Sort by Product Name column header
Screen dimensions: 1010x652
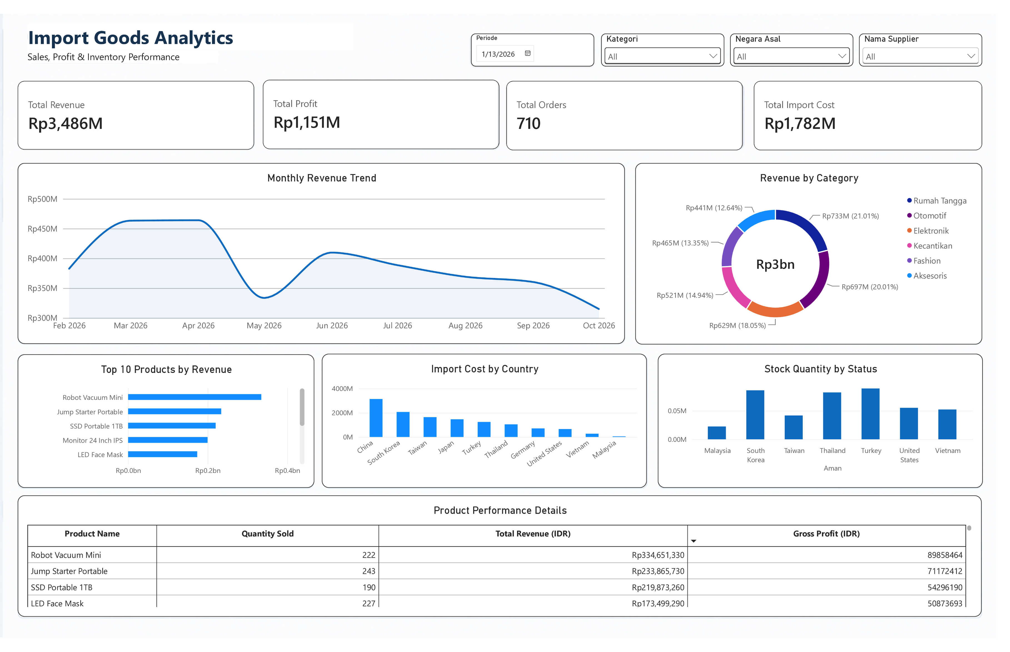tap(92, 533)
